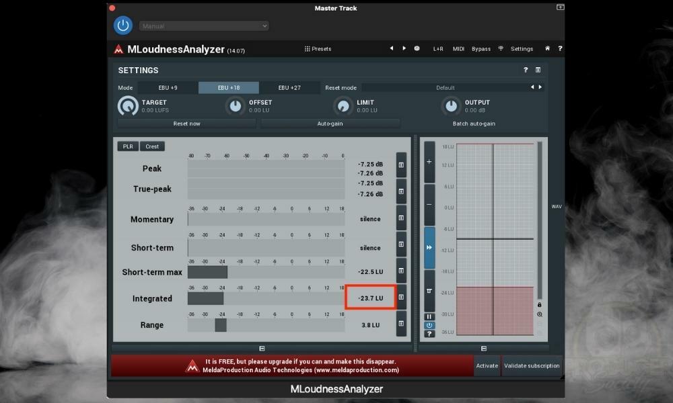The width and height of the screenshot is (673, 403).
Task: Click the WAV label on the right edge
Action: coord(557,206)
